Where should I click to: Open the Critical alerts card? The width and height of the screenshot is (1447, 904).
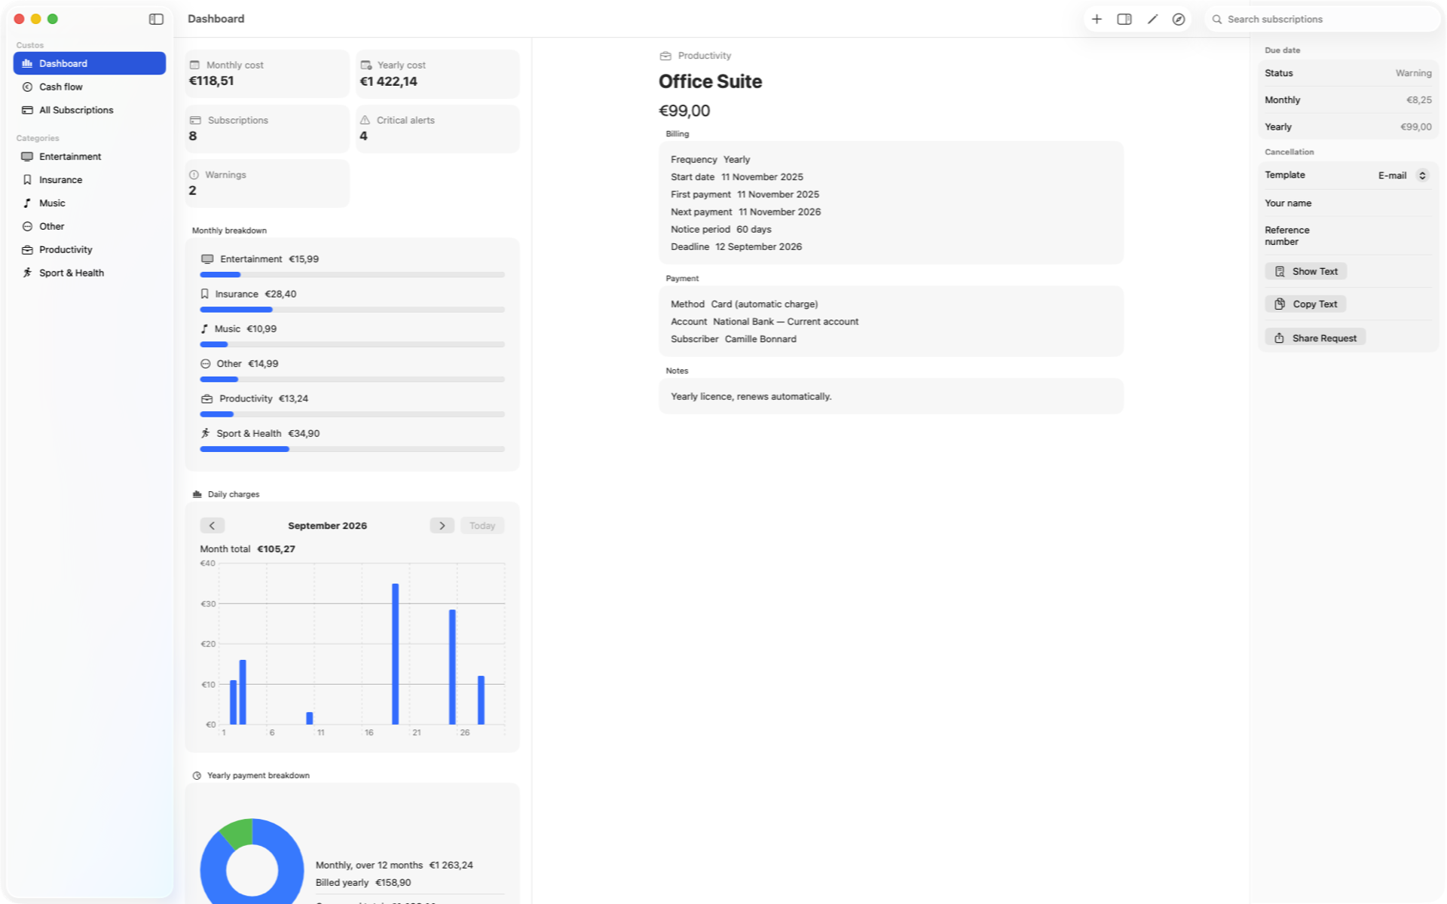437,129
